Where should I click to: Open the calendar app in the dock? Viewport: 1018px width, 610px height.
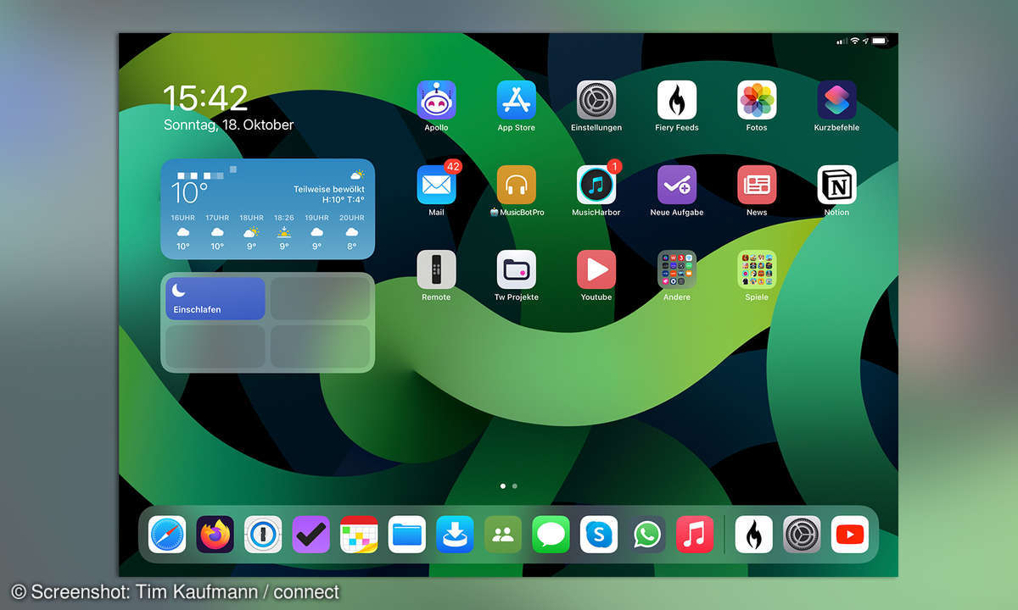click(x=359, y=535)
